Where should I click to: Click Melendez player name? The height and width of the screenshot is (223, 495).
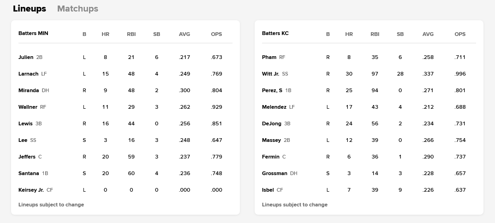(274, 107)
